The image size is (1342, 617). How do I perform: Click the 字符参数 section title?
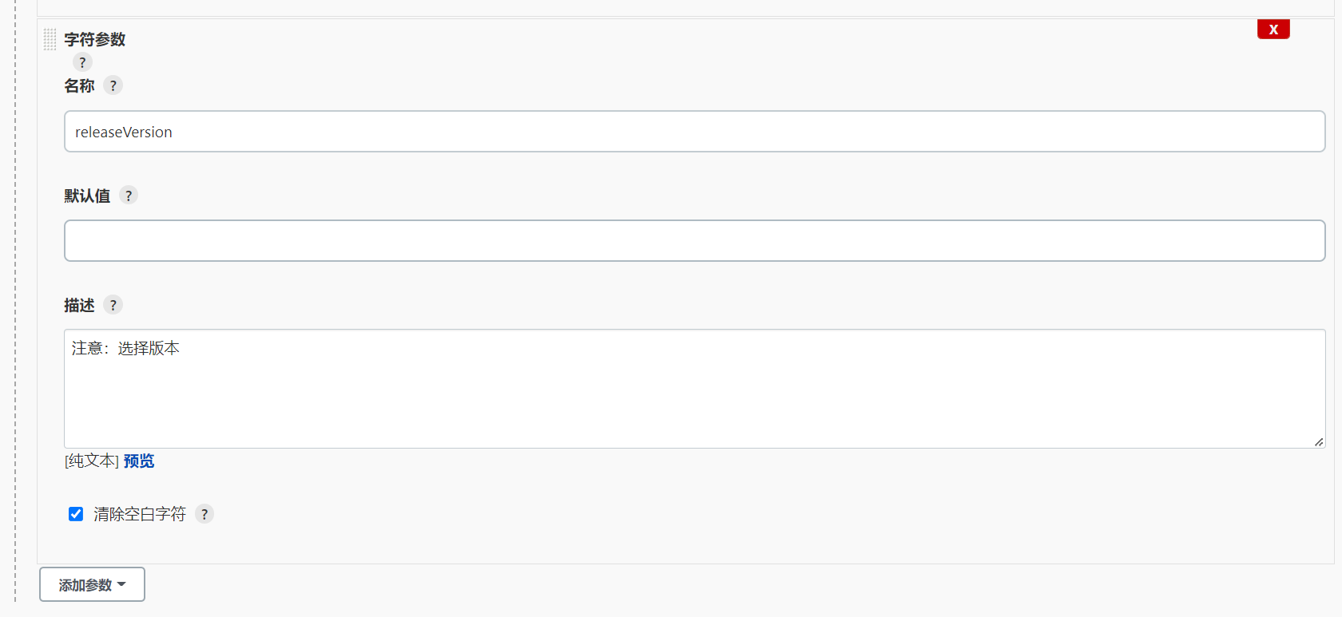(x=95, y=39)
